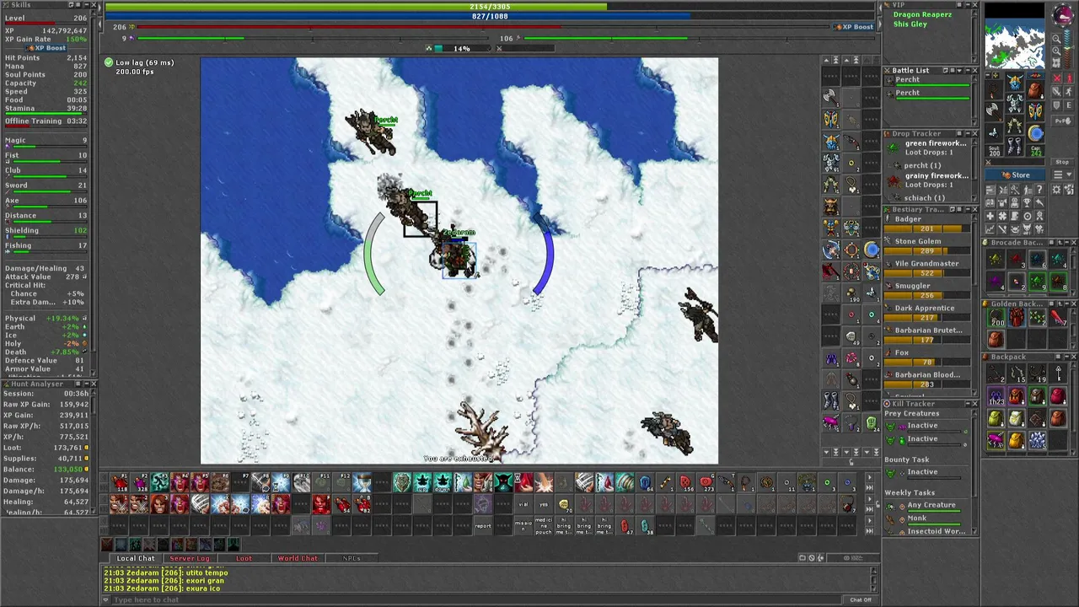The height and width of the screenshot is (607, 1079).
Task: Click the vial hotkey slot
Action: 523,505
